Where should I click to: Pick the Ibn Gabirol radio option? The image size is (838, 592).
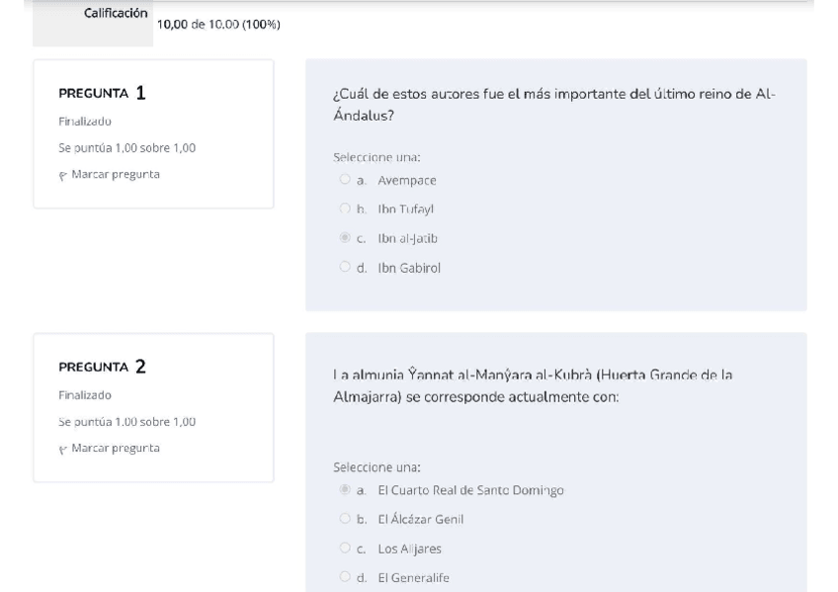pos(345,266)
